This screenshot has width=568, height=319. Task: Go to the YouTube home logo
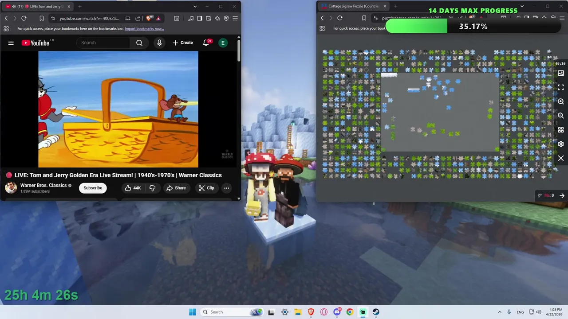pyautogui.click(x=35, y=43)
